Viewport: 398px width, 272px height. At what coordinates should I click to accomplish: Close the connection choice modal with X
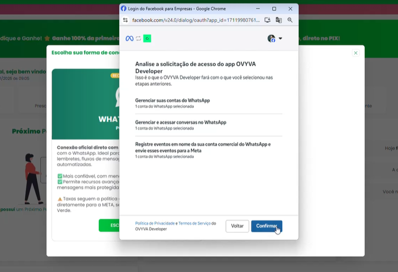[x=356, y=53]
